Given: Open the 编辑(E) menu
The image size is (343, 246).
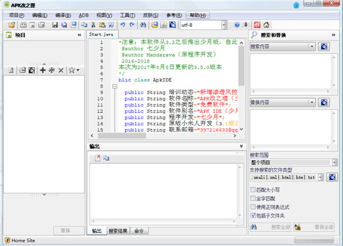Looking at the screenshot, I should tap(40, 16).
